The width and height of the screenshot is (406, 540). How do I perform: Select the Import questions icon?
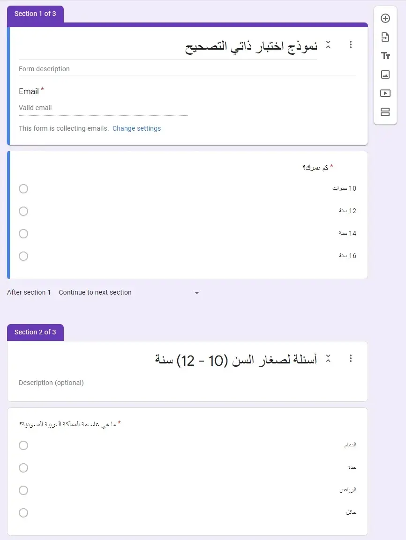click(385, 37)
